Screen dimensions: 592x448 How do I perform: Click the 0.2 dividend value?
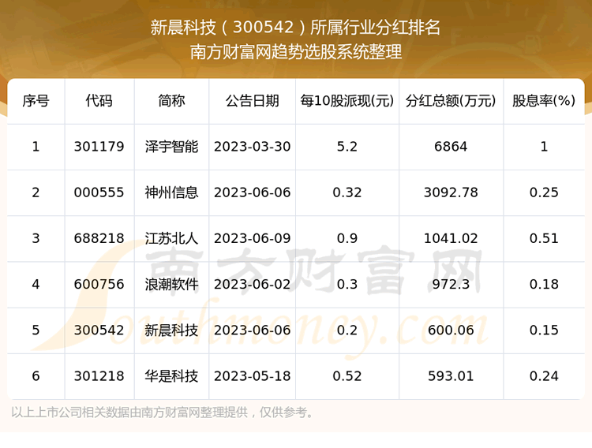click(347, 330)
